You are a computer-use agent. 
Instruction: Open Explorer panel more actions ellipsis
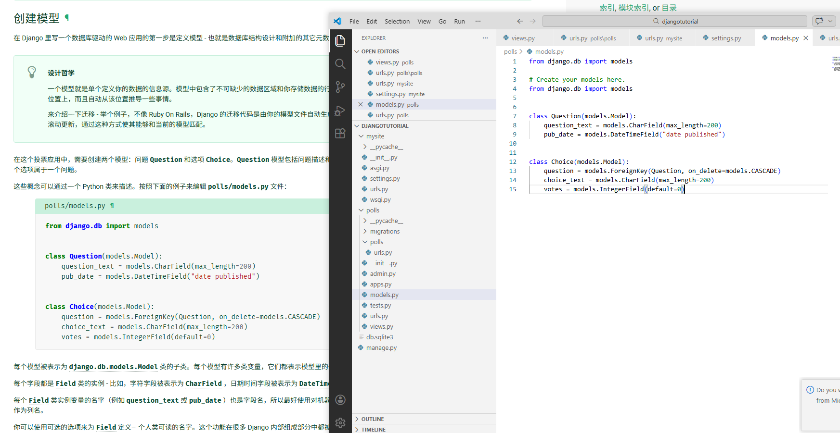pos(485,38)
